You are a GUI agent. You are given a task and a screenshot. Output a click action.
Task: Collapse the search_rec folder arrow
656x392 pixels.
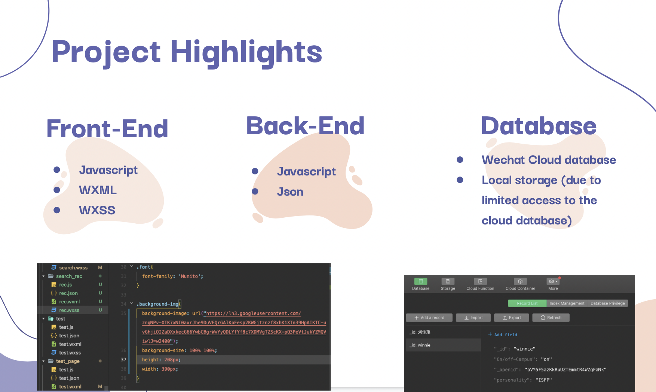[x=43, y=276]
